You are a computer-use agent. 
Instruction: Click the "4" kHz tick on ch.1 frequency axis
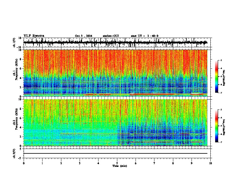[x=21, y=78]
